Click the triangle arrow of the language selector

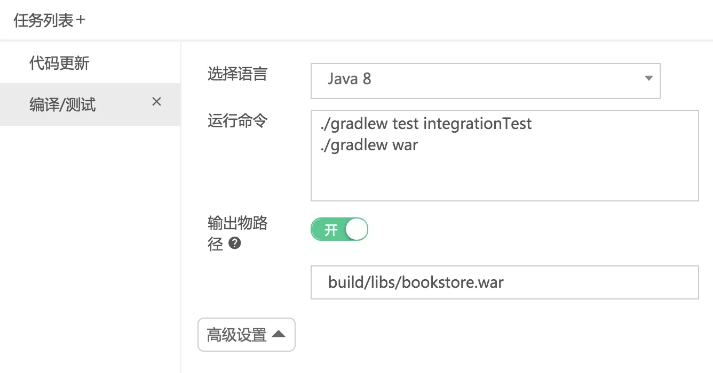(x=648, y=78)
